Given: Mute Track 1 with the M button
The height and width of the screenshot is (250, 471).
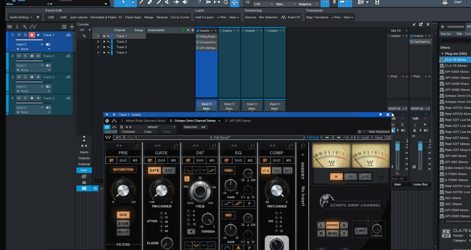Looking at the screenshot, I should point(19,35).
